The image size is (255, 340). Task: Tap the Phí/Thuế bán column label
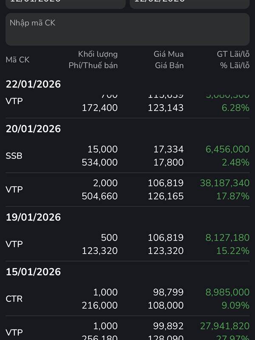(x=93, y=65)
